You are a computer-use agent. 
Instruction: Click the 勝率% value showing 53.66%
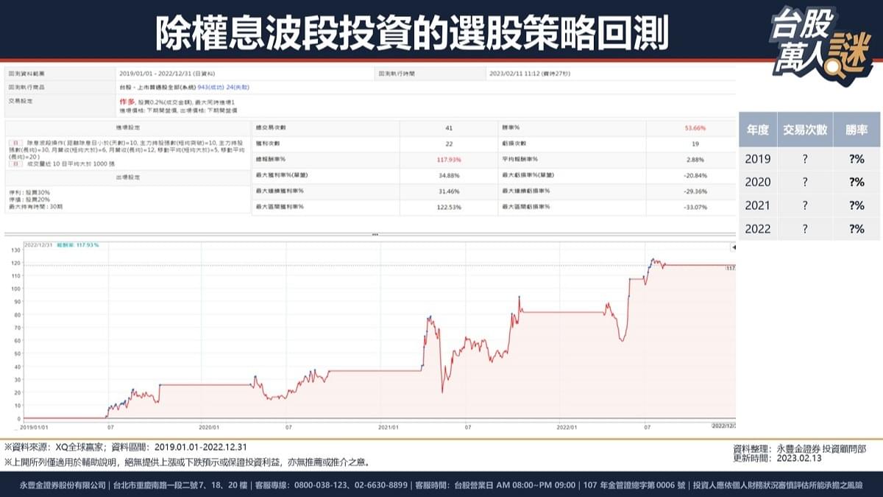[x=695, y=129]
